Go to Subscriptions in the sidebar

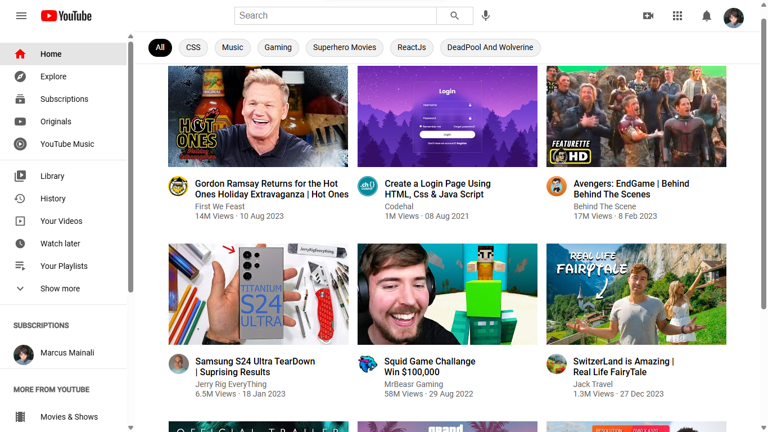(x=64, y=99)
